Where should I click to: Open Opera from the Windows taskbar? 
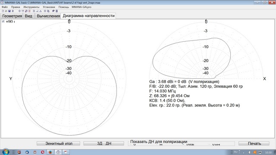coord(42,152)
